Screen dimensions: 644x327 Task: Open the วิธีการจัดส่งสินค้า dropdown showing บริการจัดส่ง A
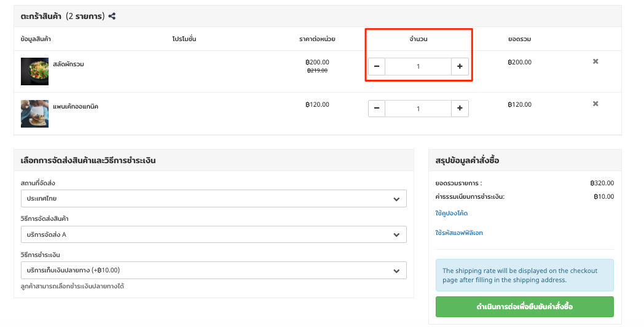214,235
